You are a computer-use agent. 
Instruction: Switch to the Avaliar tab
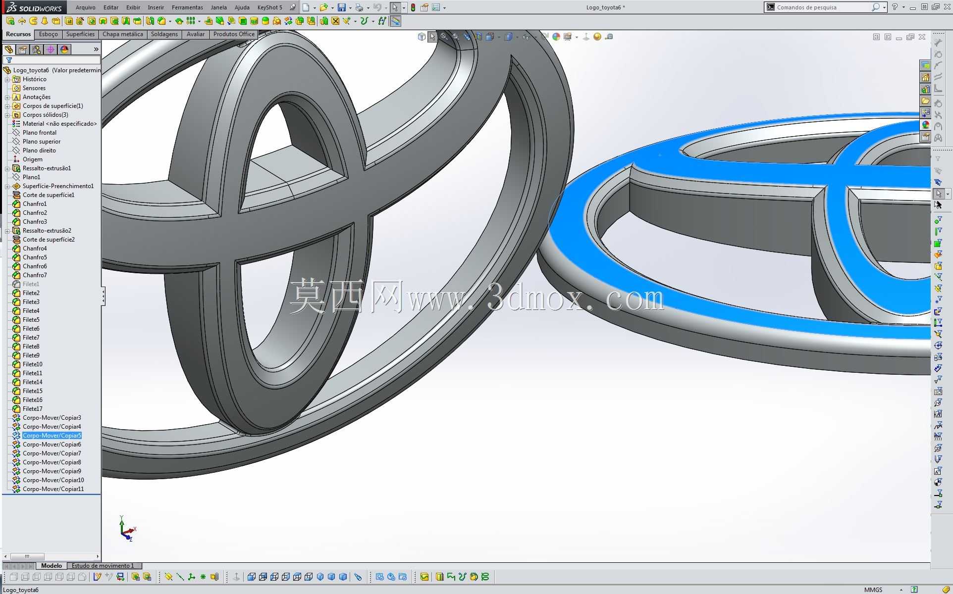[x=196, y=34]
